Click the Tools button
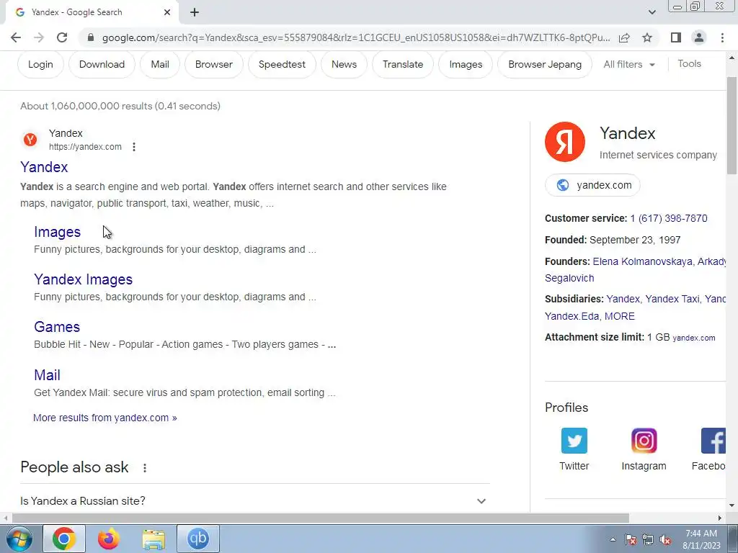The image size is (738, 553). click(689, 64)
